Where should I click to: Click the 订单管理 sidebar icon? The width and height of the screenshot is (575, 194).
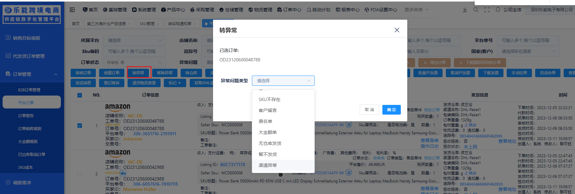click(8, 74)
